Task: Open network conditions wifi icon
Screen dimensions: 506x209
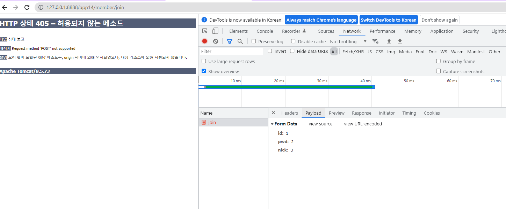Action: pyautogui.click(x=375, y=41)
